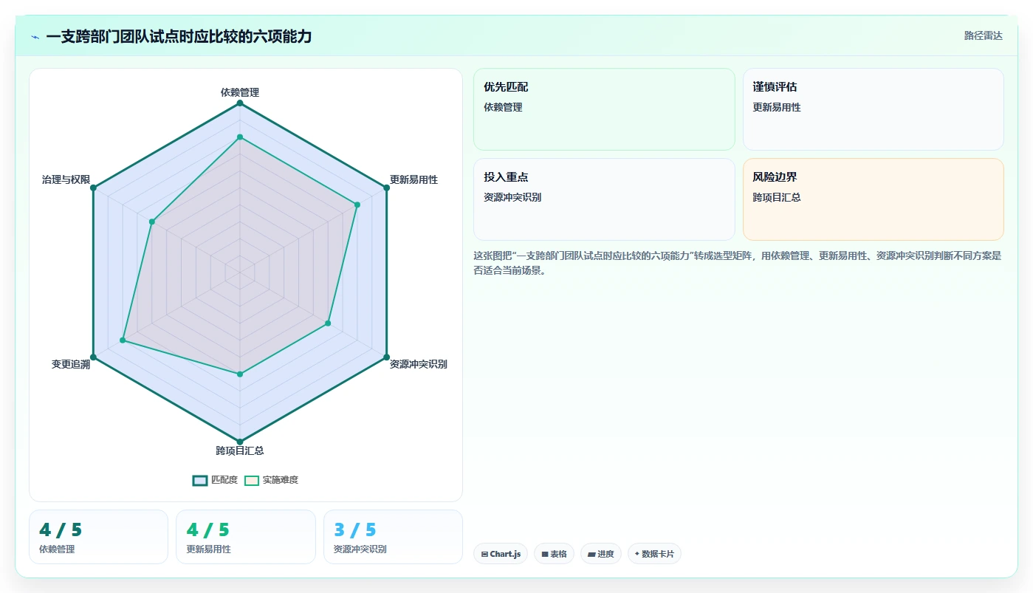
Task: Click the 数据卡片 tag chip
Action: click(x=654, y=554)
